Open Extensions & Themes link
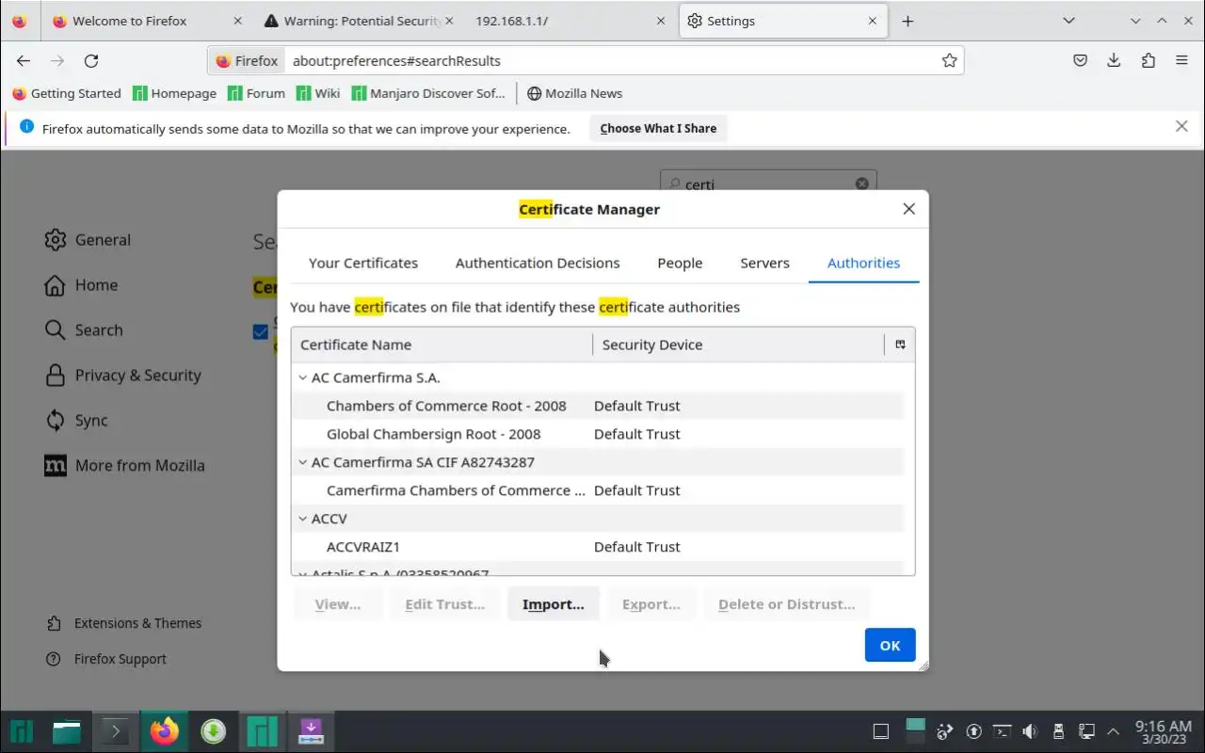The image size is (1205, 753). coord(123,623)
